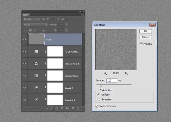Zoom in on the noise preview
Viewport: 171px width, 122px height.
[x=127, y=73]
